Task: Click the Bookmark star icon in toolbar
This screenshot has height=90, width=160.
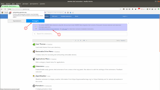Action: [x=127, y=9]
